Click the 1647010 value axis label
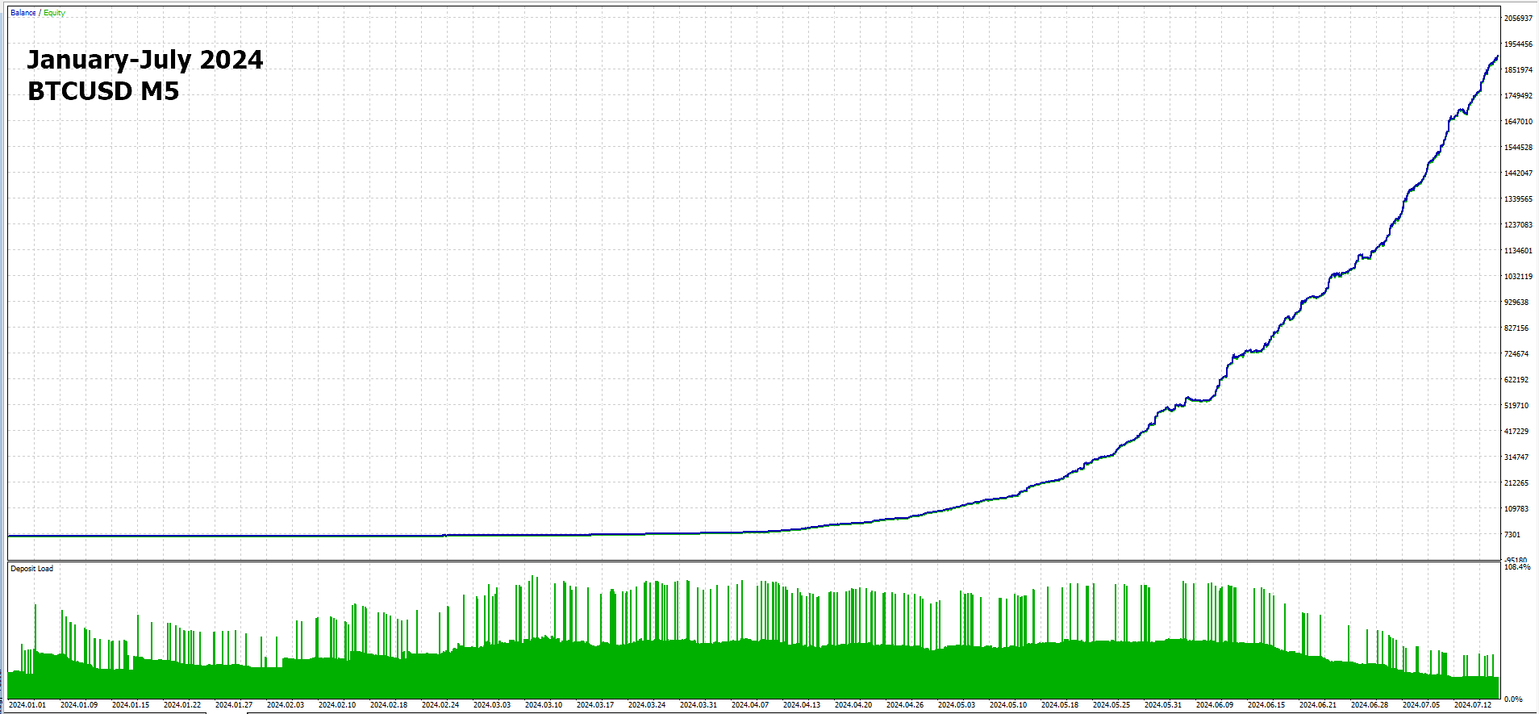Screen dimensions: 1539x714 [x=1517, y=122]
